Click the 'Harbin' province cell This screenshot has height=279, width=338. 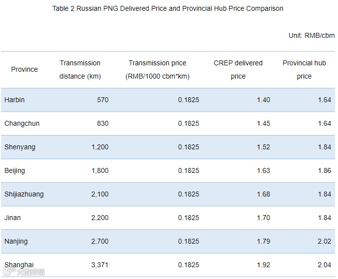pyautogui.click(x=15, y=100)
